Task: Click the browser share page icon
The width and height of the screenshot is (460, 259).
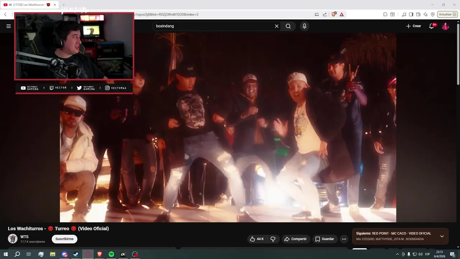Action: [x=325, y=14]
